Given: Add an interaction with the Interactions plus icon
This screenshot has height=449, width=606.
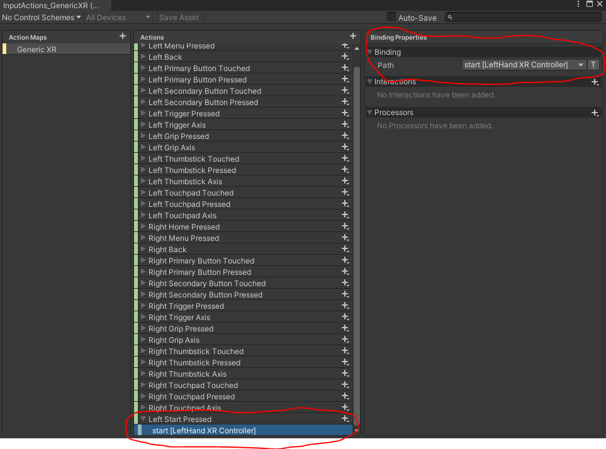Looking at the screenshot, I should point(595,82).
